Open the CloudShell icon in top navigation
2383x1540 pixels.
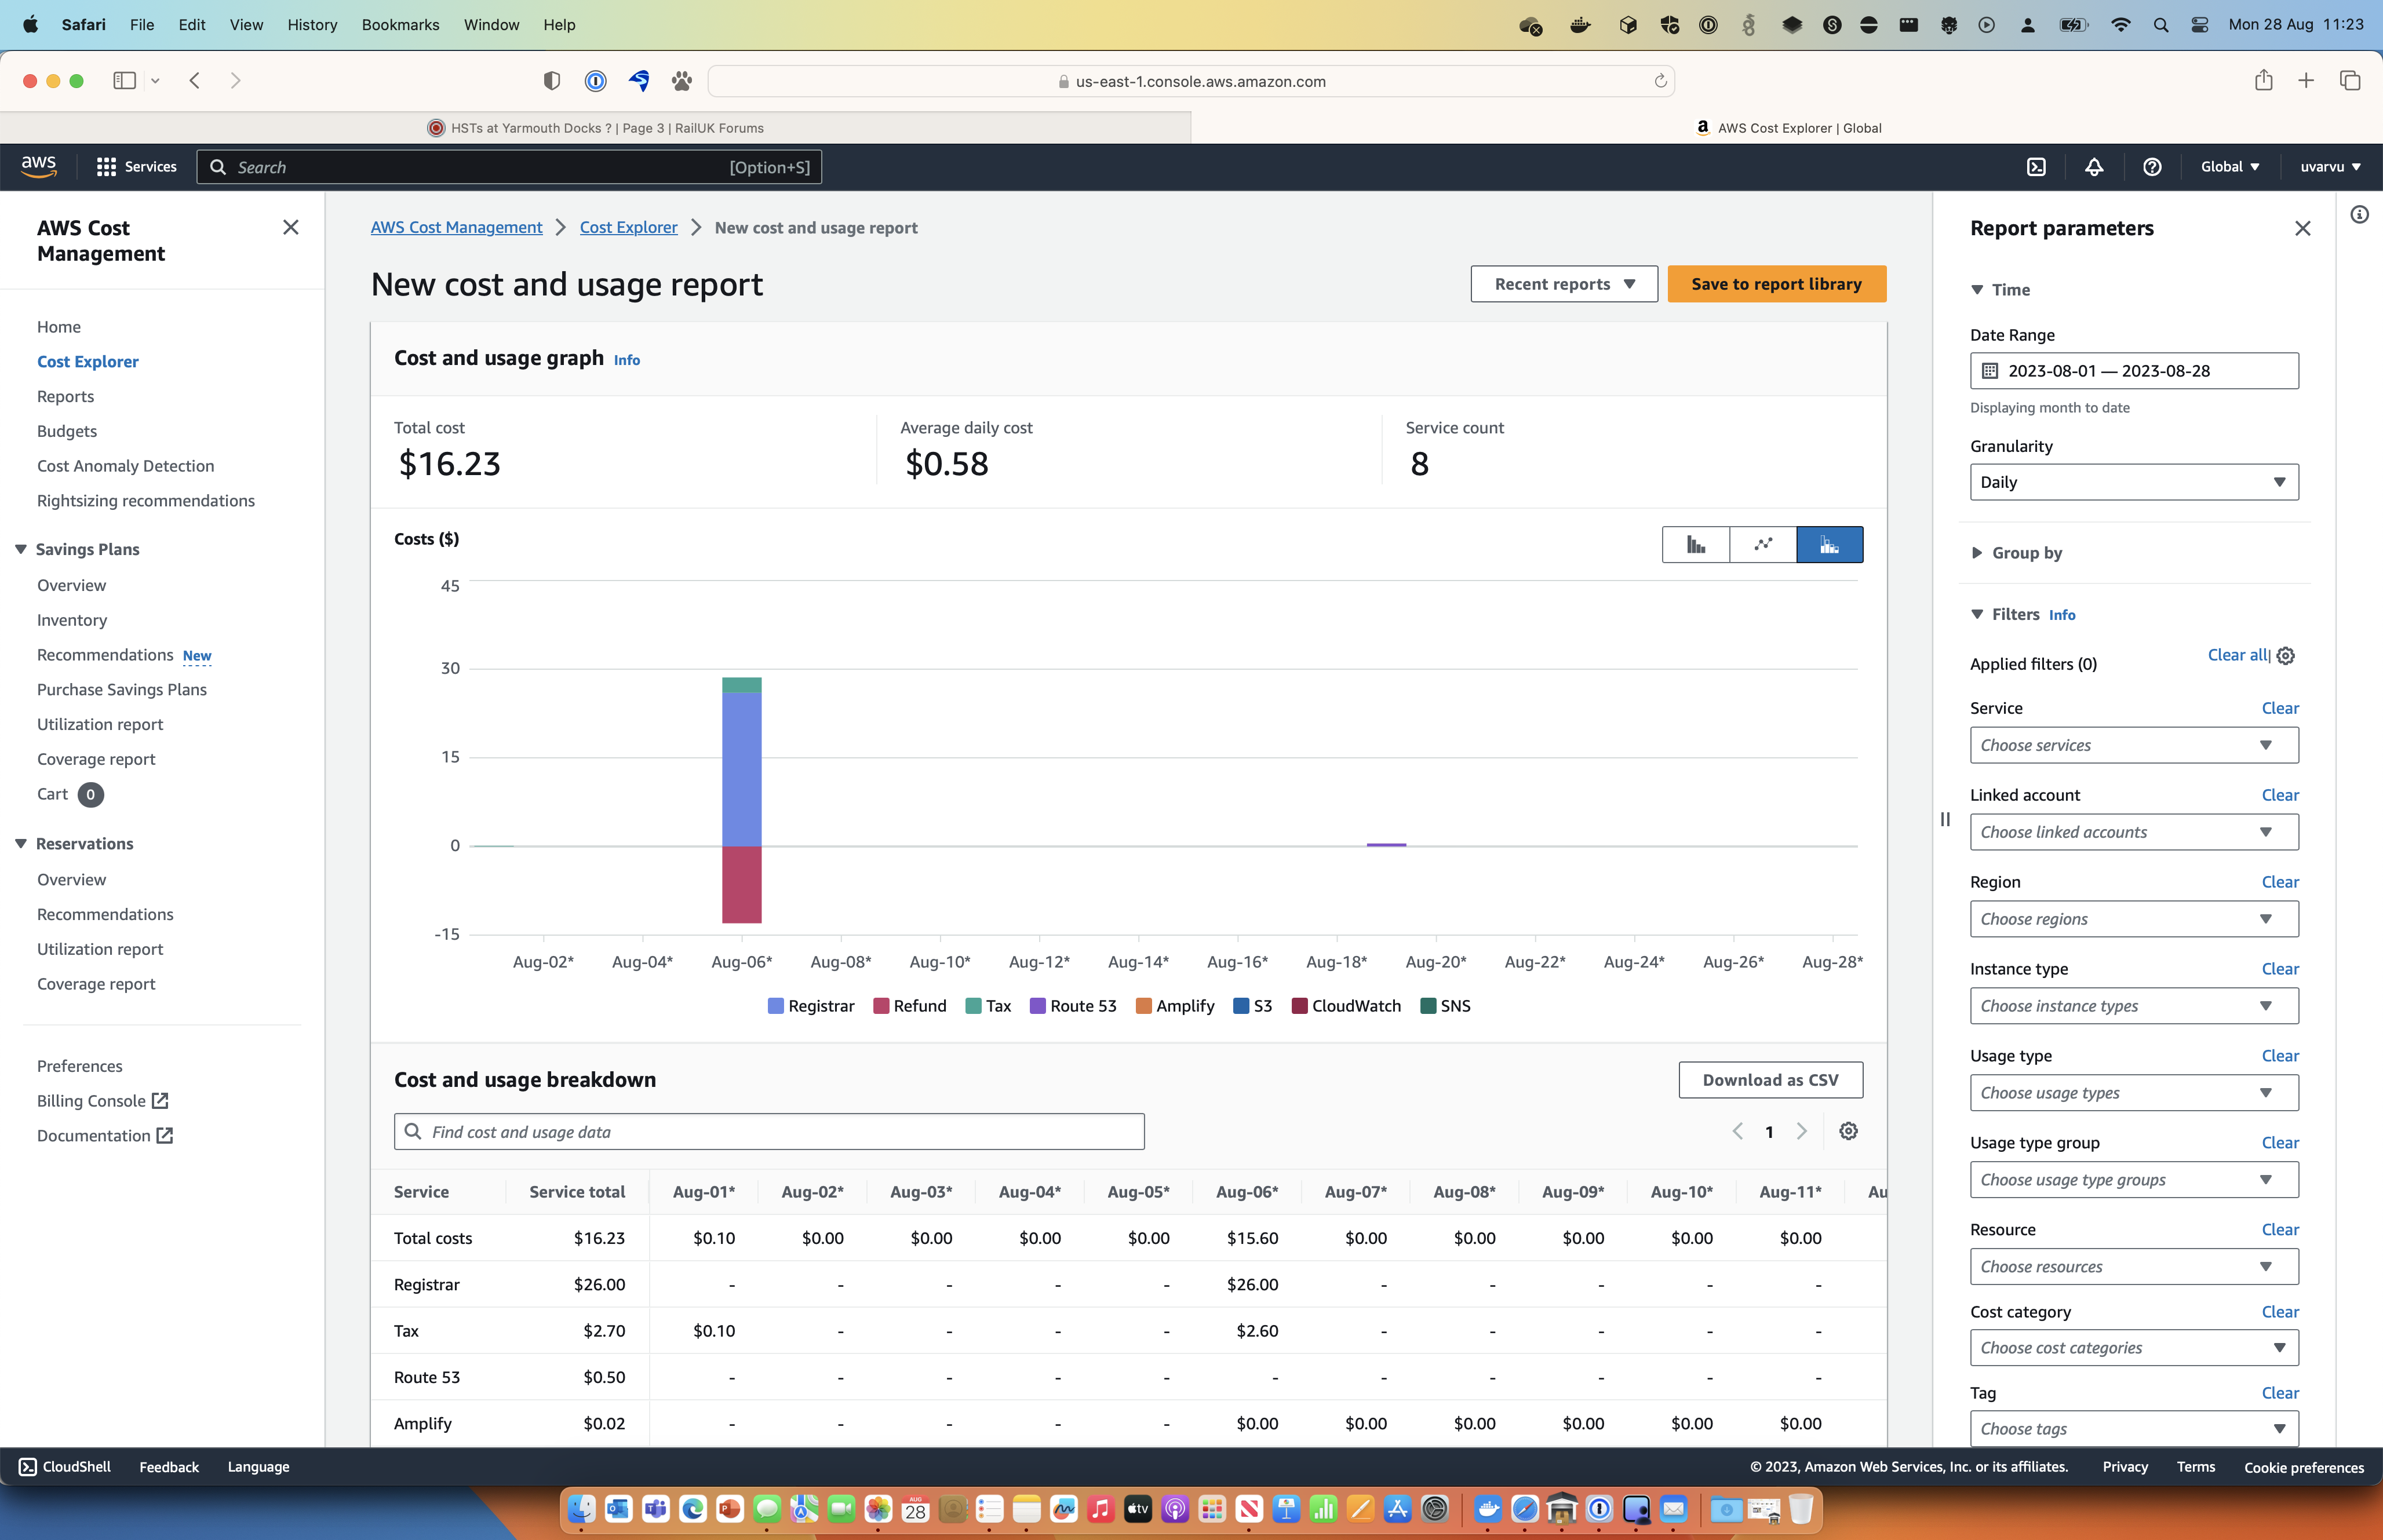(x=2036, y=167)
